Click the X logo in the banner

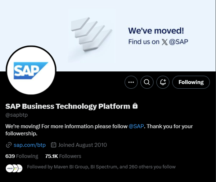click(x=165, y=42)
